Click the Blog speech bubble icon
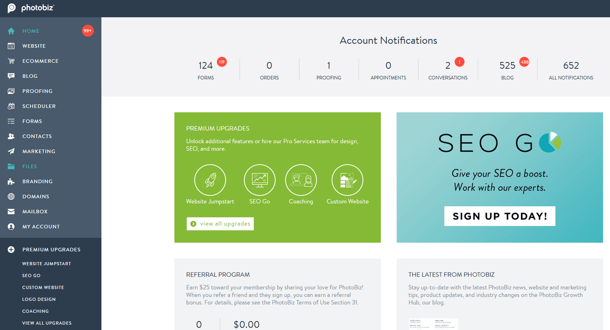Viewport: 610px width, 330px height. (11, 76)
